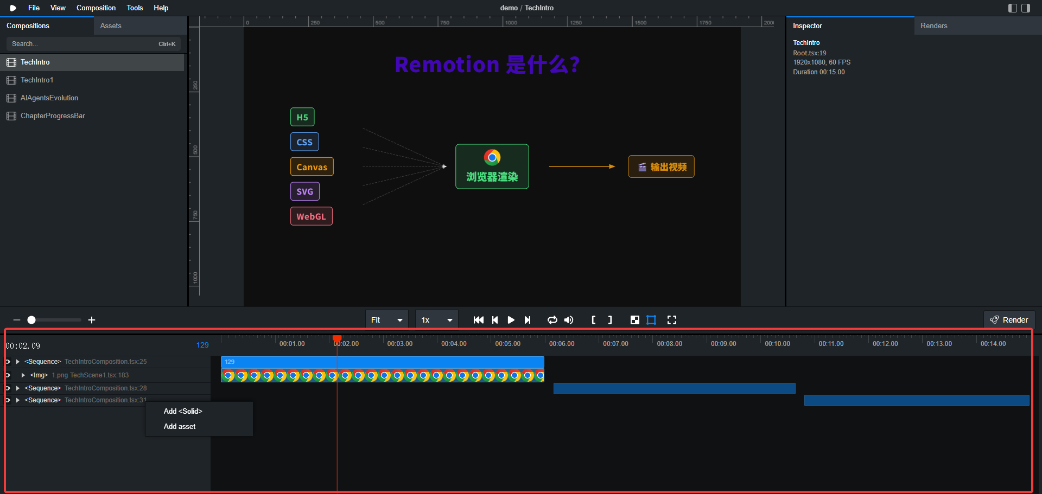
Task: Open the File menu
Action: pos(34,8)
